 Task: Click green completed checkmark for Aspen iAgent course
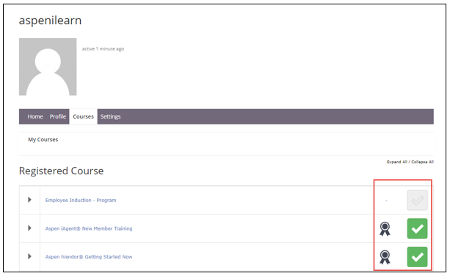(417, 228)
